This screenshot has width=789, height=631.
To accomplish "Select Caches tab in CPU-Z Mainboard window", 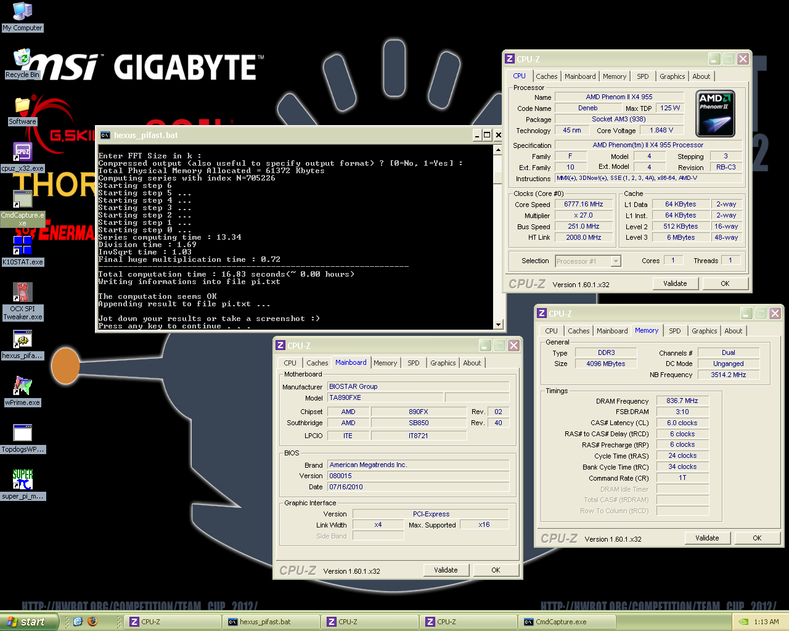I will pos(317,363).
